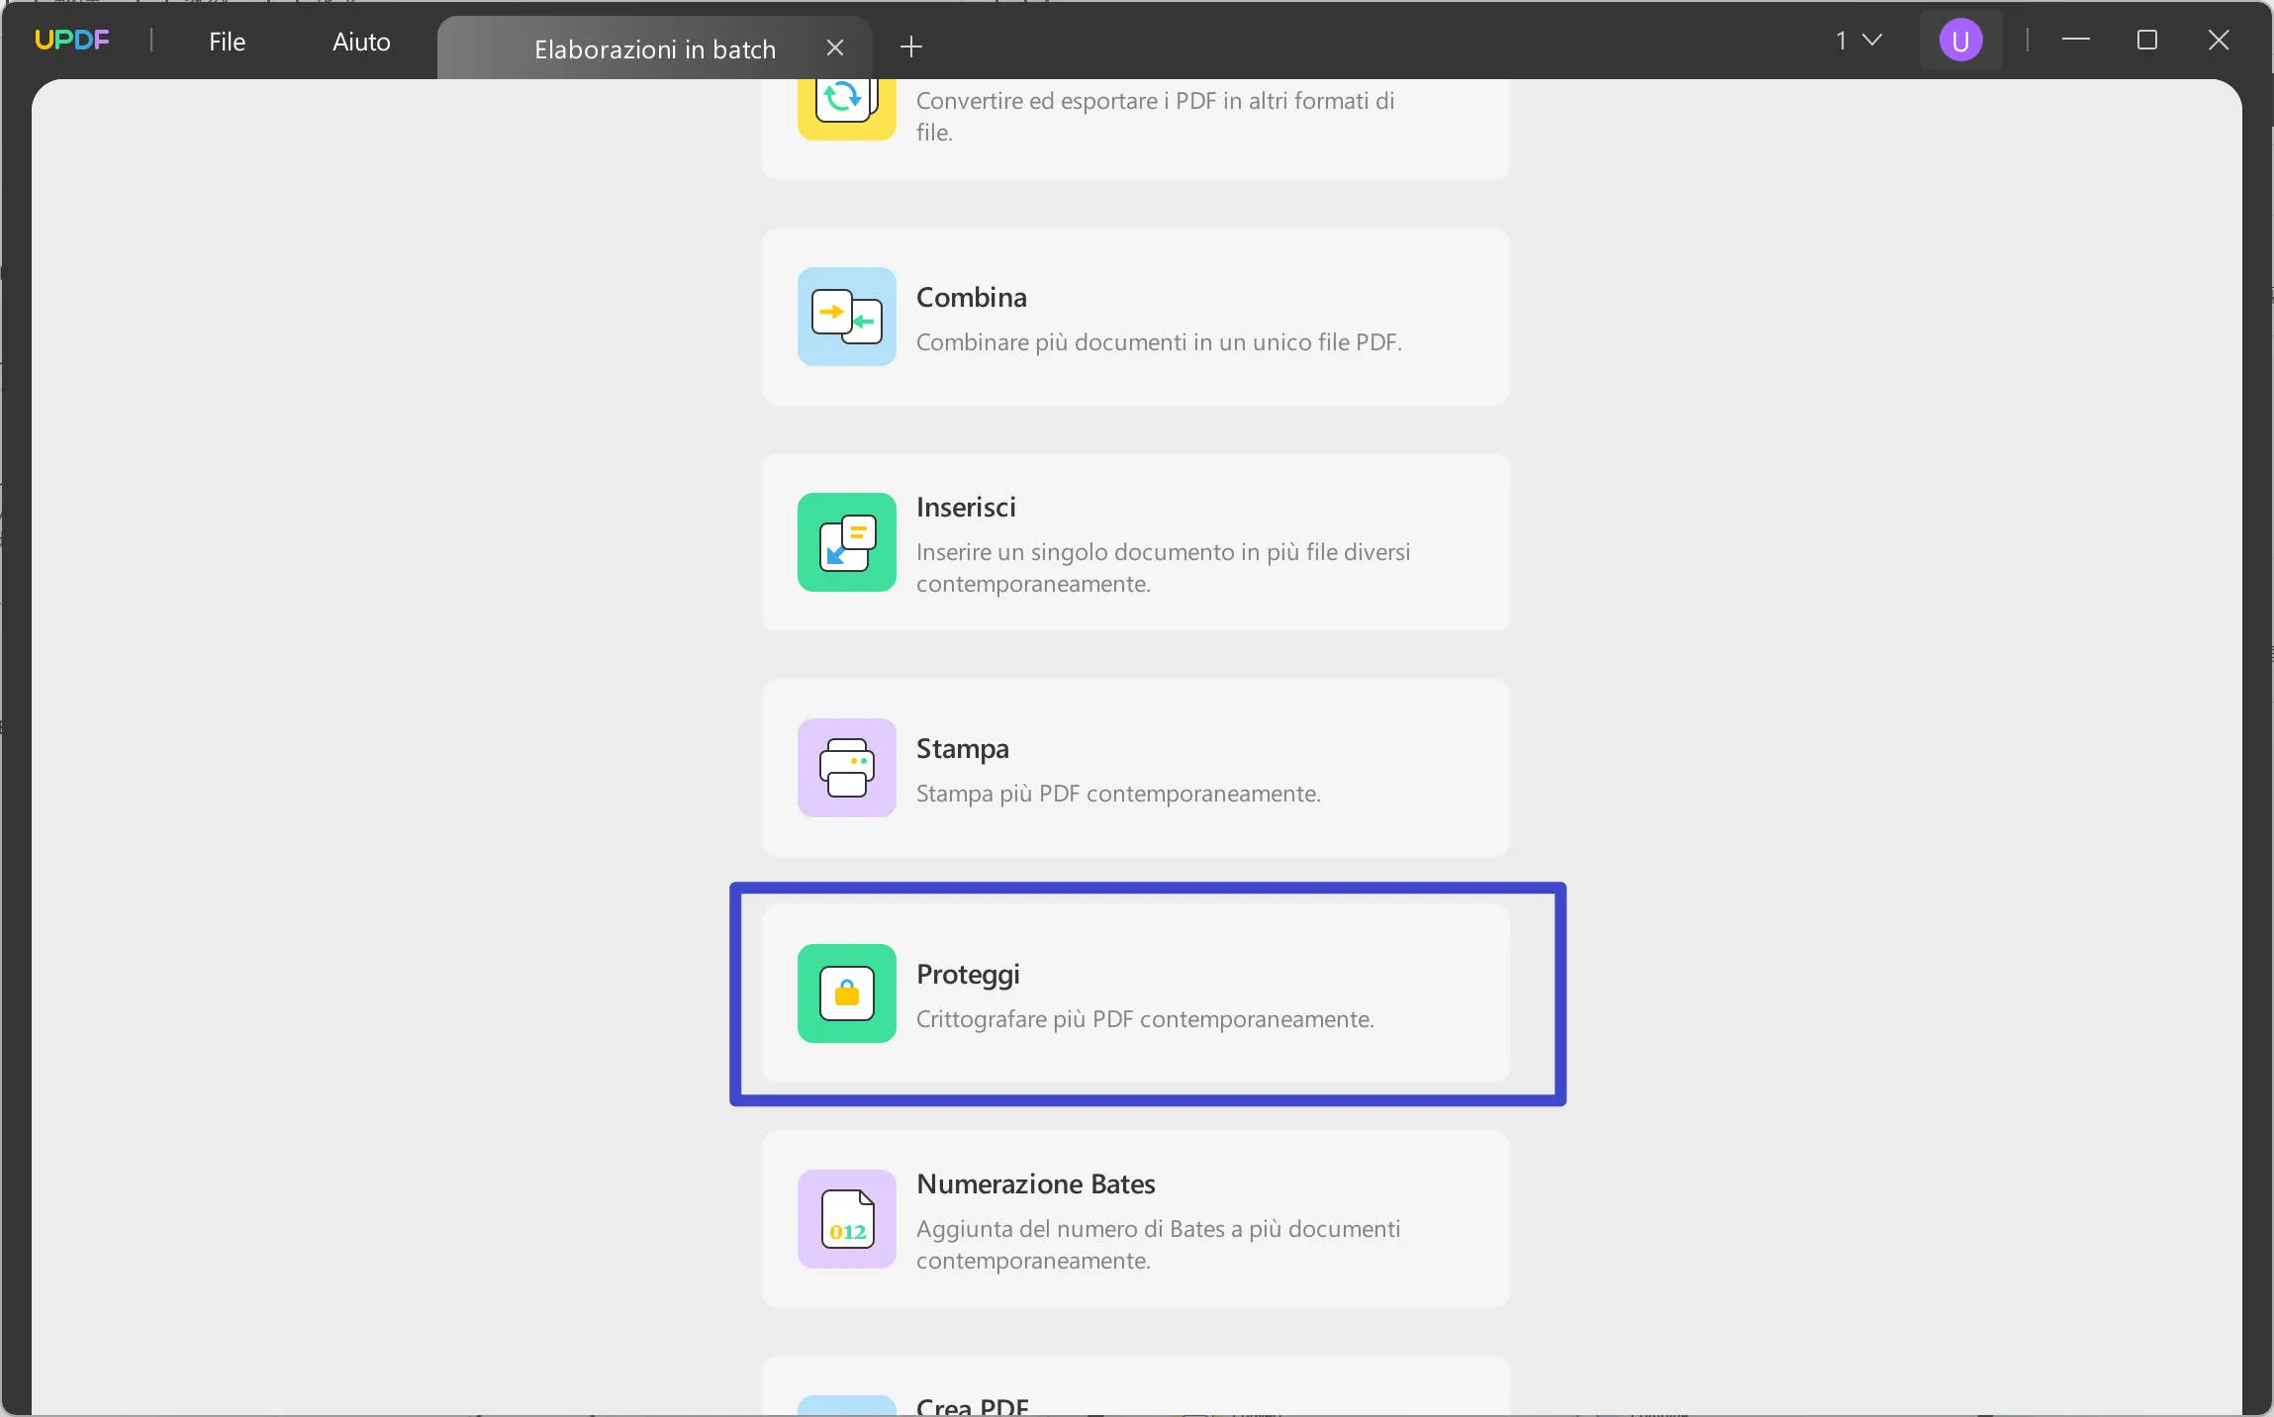Click the yellow Convert PDF icon
This screenshot has height=1417, width=2274.
click(847, 109)
